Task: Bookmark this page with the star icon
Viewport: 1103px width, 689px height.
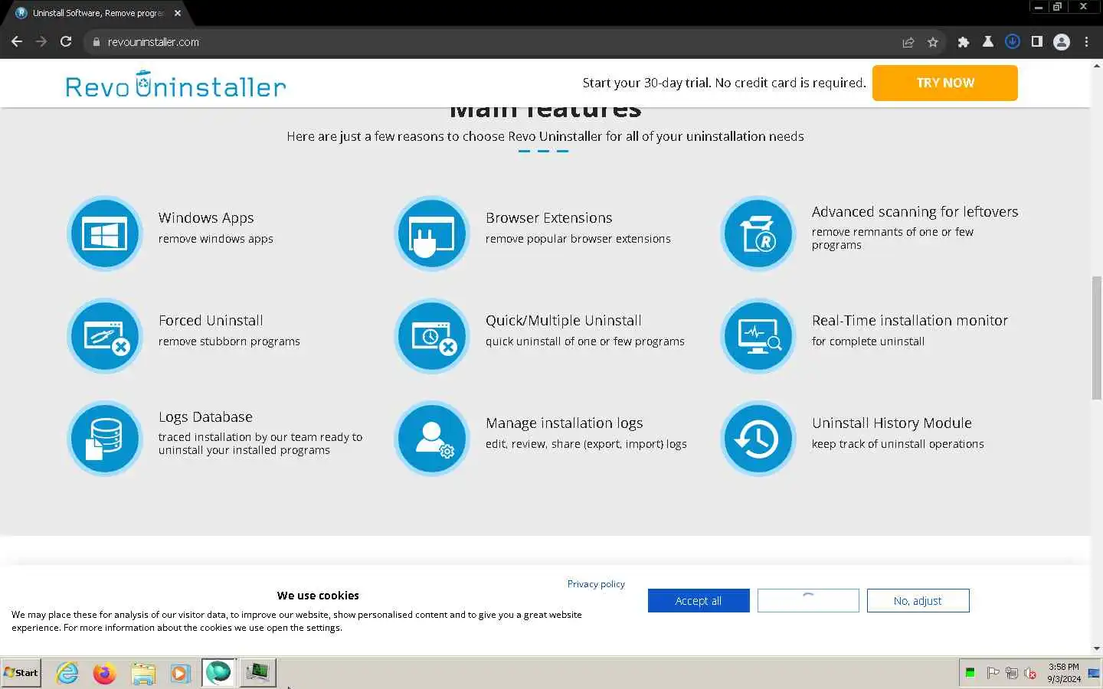Action: pos(932,42)
